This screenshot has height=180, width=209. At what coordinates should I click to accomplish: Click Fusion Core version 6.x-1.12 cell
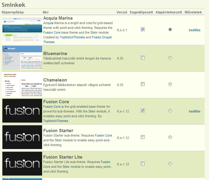pos(123,111)
